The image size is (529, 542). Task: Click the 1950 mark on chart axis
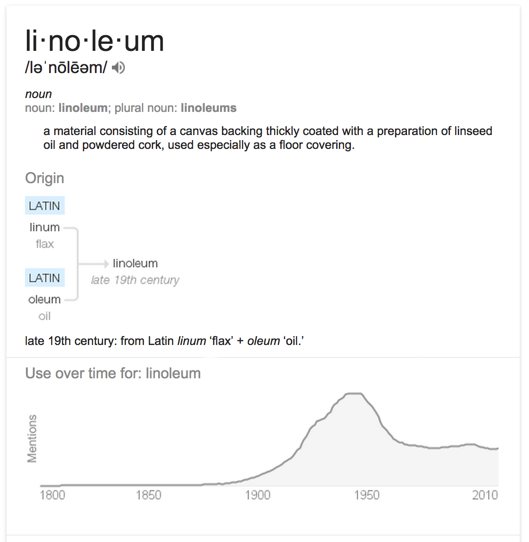(367, 495)
